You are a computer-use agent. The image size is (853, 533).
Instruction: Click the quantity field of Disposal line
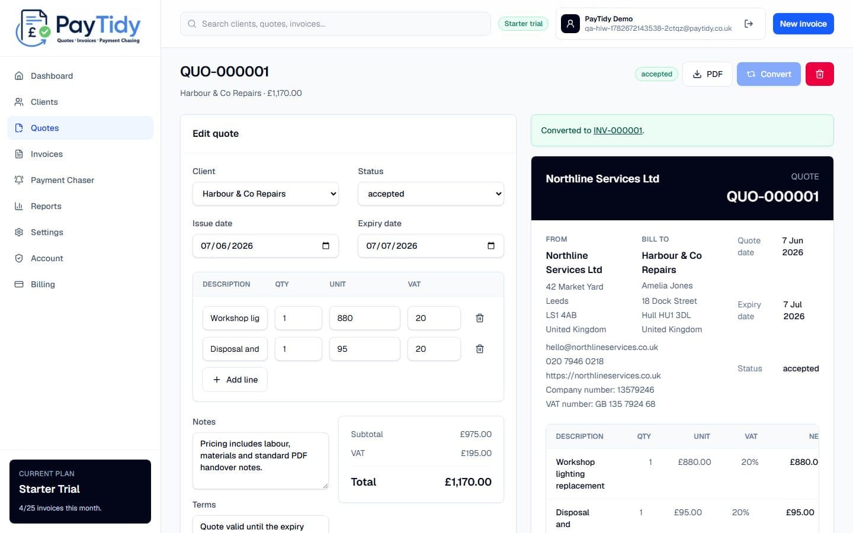[x=299, y=349]
